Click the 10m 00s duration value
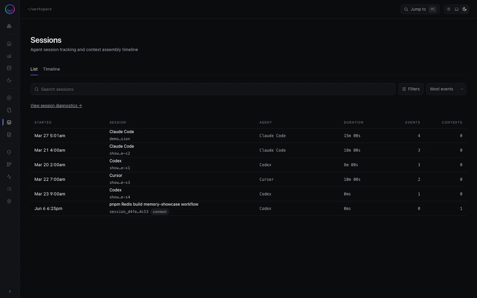Image resolution: width=477 pixels, height=298 pixels. [x=352, y=179]
